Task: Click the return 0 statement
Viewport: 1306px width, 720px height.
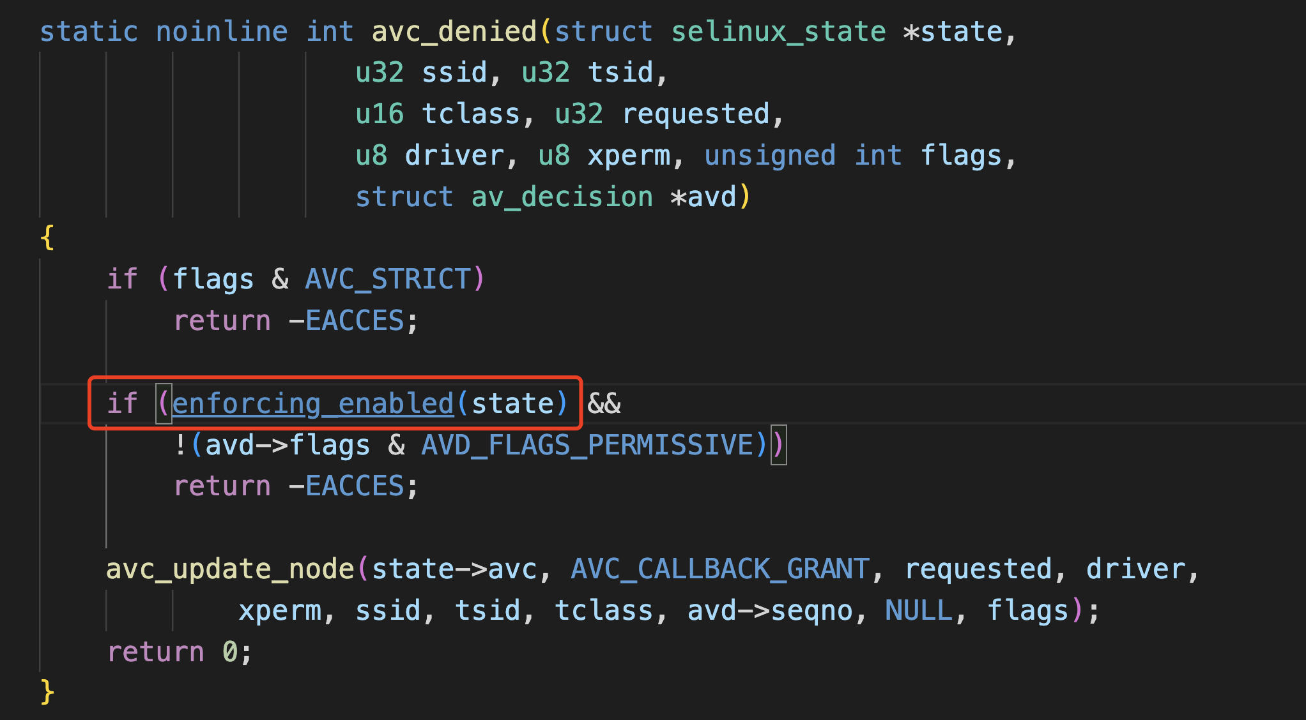Action: [x=180, y=652]
